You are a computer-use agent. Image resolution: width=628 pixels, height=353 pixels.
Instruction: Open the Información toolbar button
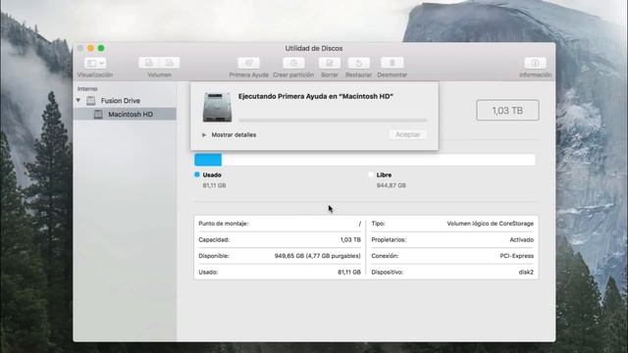535,63
